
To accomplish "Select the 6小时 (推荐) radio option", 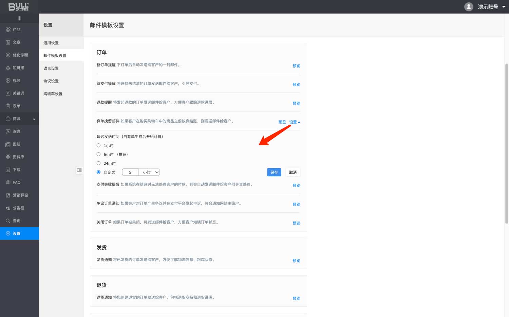I will [98, 154].
